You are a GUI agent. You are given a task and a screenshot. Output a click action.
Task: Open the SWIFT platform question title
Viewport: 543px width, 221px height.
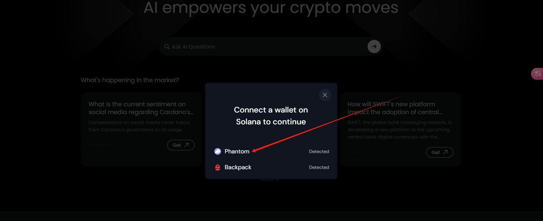pos(395,108)
